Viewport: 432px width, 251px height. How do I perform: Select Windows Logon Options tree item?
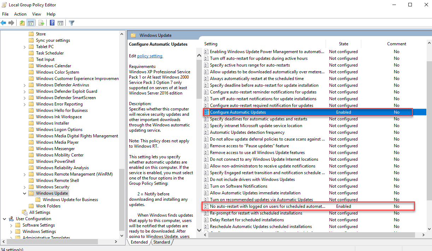point(59,130)
